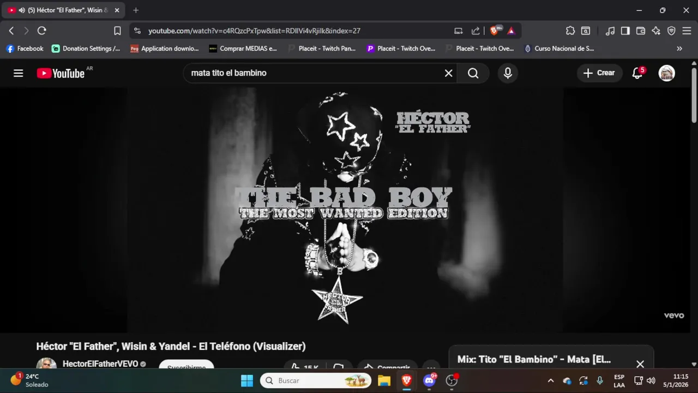Open the Comprar MEDIAS bookmark
This screenshot has height=393, width=698.
coord(243,49)
